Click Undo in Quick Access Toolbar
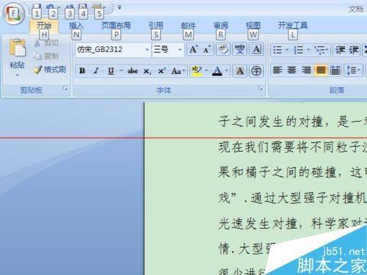367x275 pixels. tap(50, 7)
